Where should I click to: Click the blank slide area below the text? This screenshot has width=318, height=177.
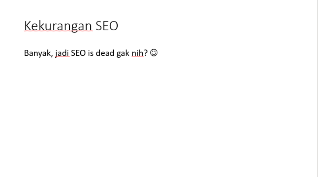coord(158,118)
